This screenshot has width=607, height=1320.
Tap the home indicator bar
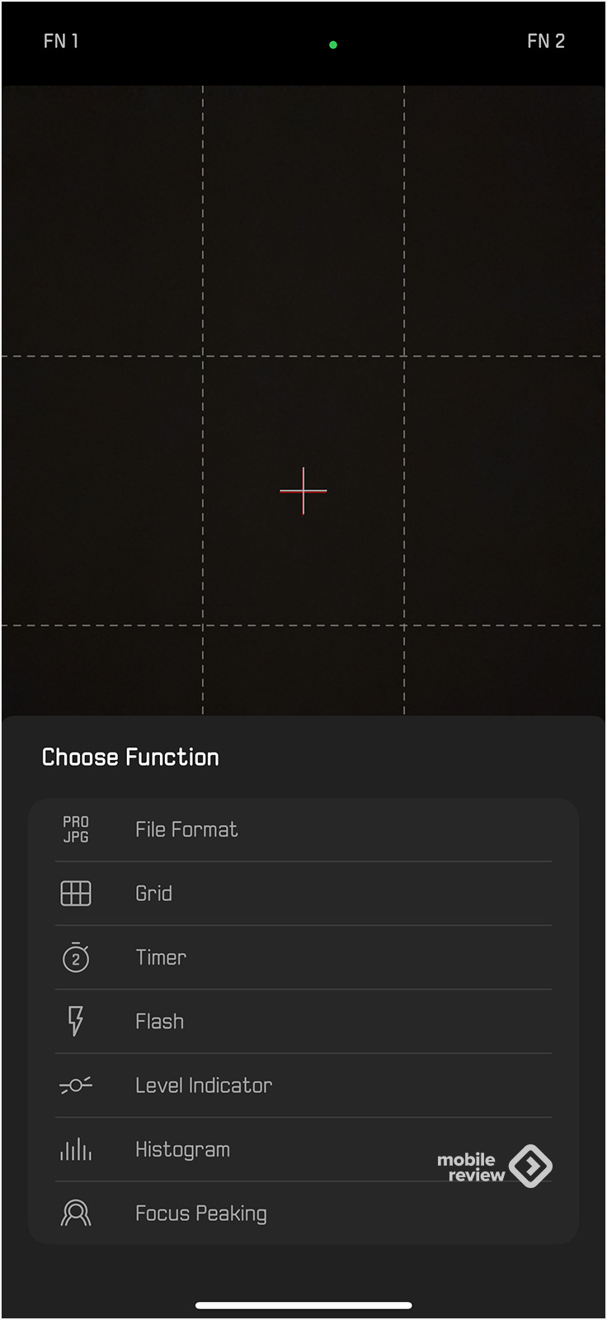(303, 1305)
